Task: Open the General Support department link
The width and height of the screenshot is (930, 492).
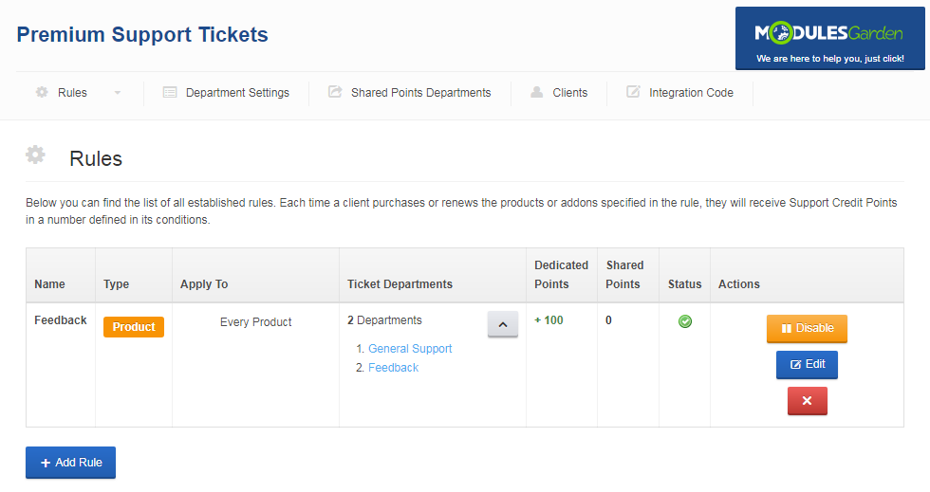Action: (x=410, y=349)
